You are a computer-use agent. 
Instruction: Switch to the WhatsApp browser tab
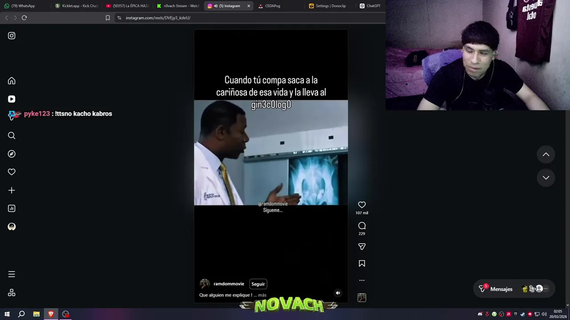25,6
